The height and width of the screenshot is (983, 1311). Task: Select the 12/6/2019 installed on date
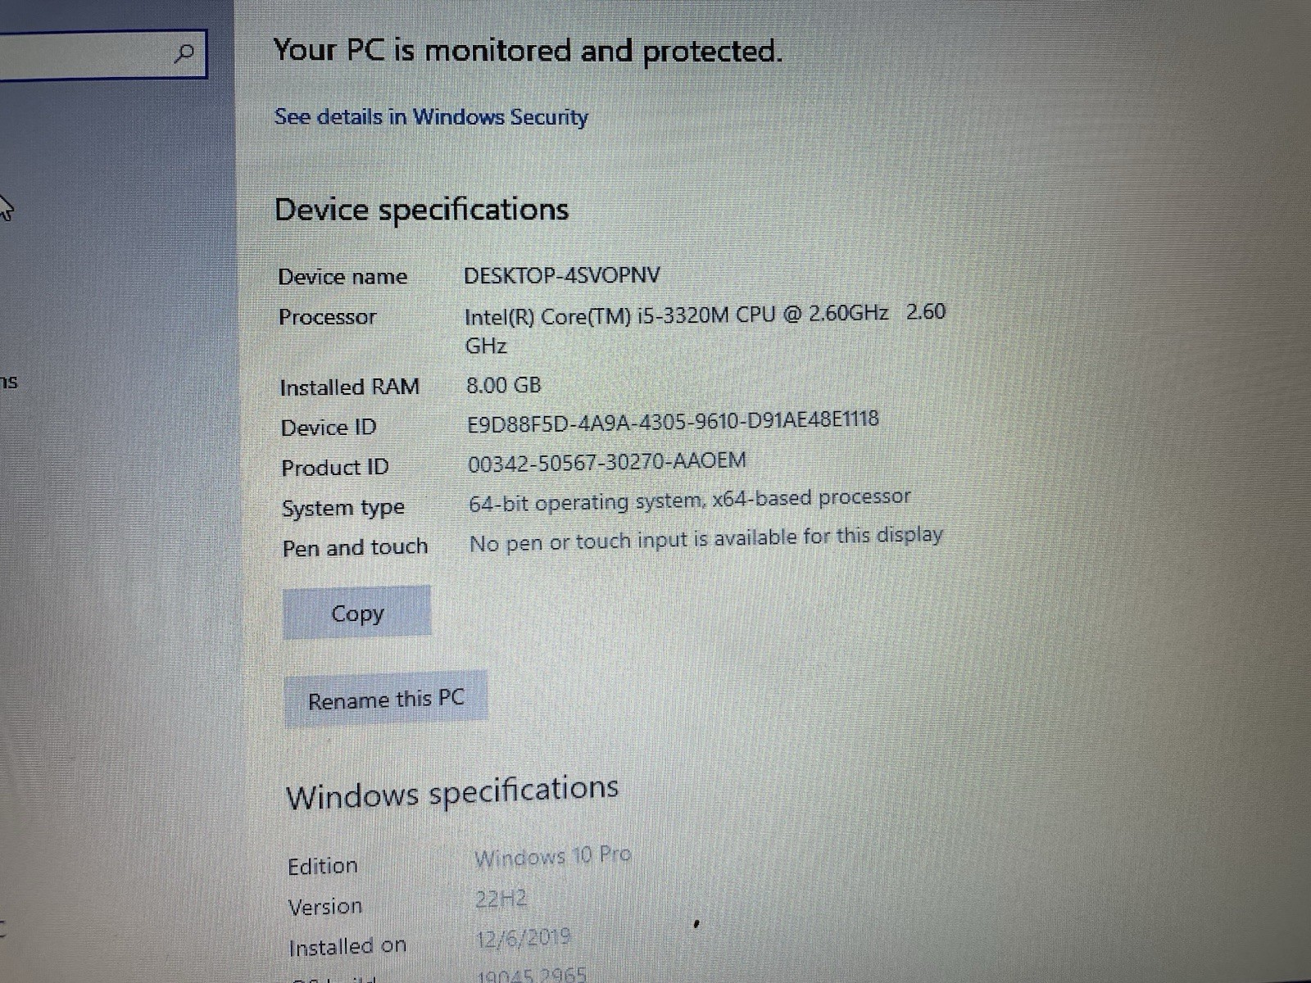click(x=524, y=938)
